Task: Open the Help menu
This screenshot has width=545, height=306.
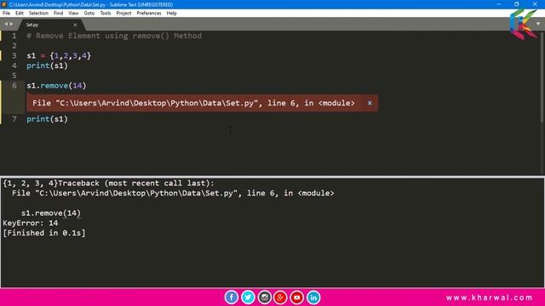Action: 172,14
